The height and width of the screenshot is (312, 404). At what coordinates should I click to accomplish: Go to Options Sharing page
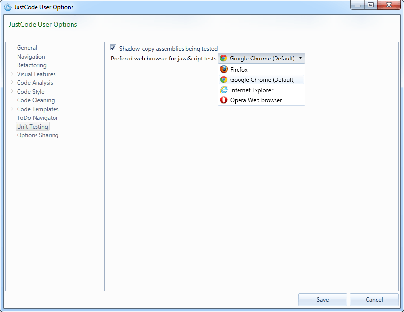pos(37,135)
